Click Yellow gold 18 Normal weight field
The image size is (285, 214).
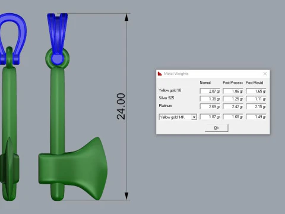(x=210, y=91)
